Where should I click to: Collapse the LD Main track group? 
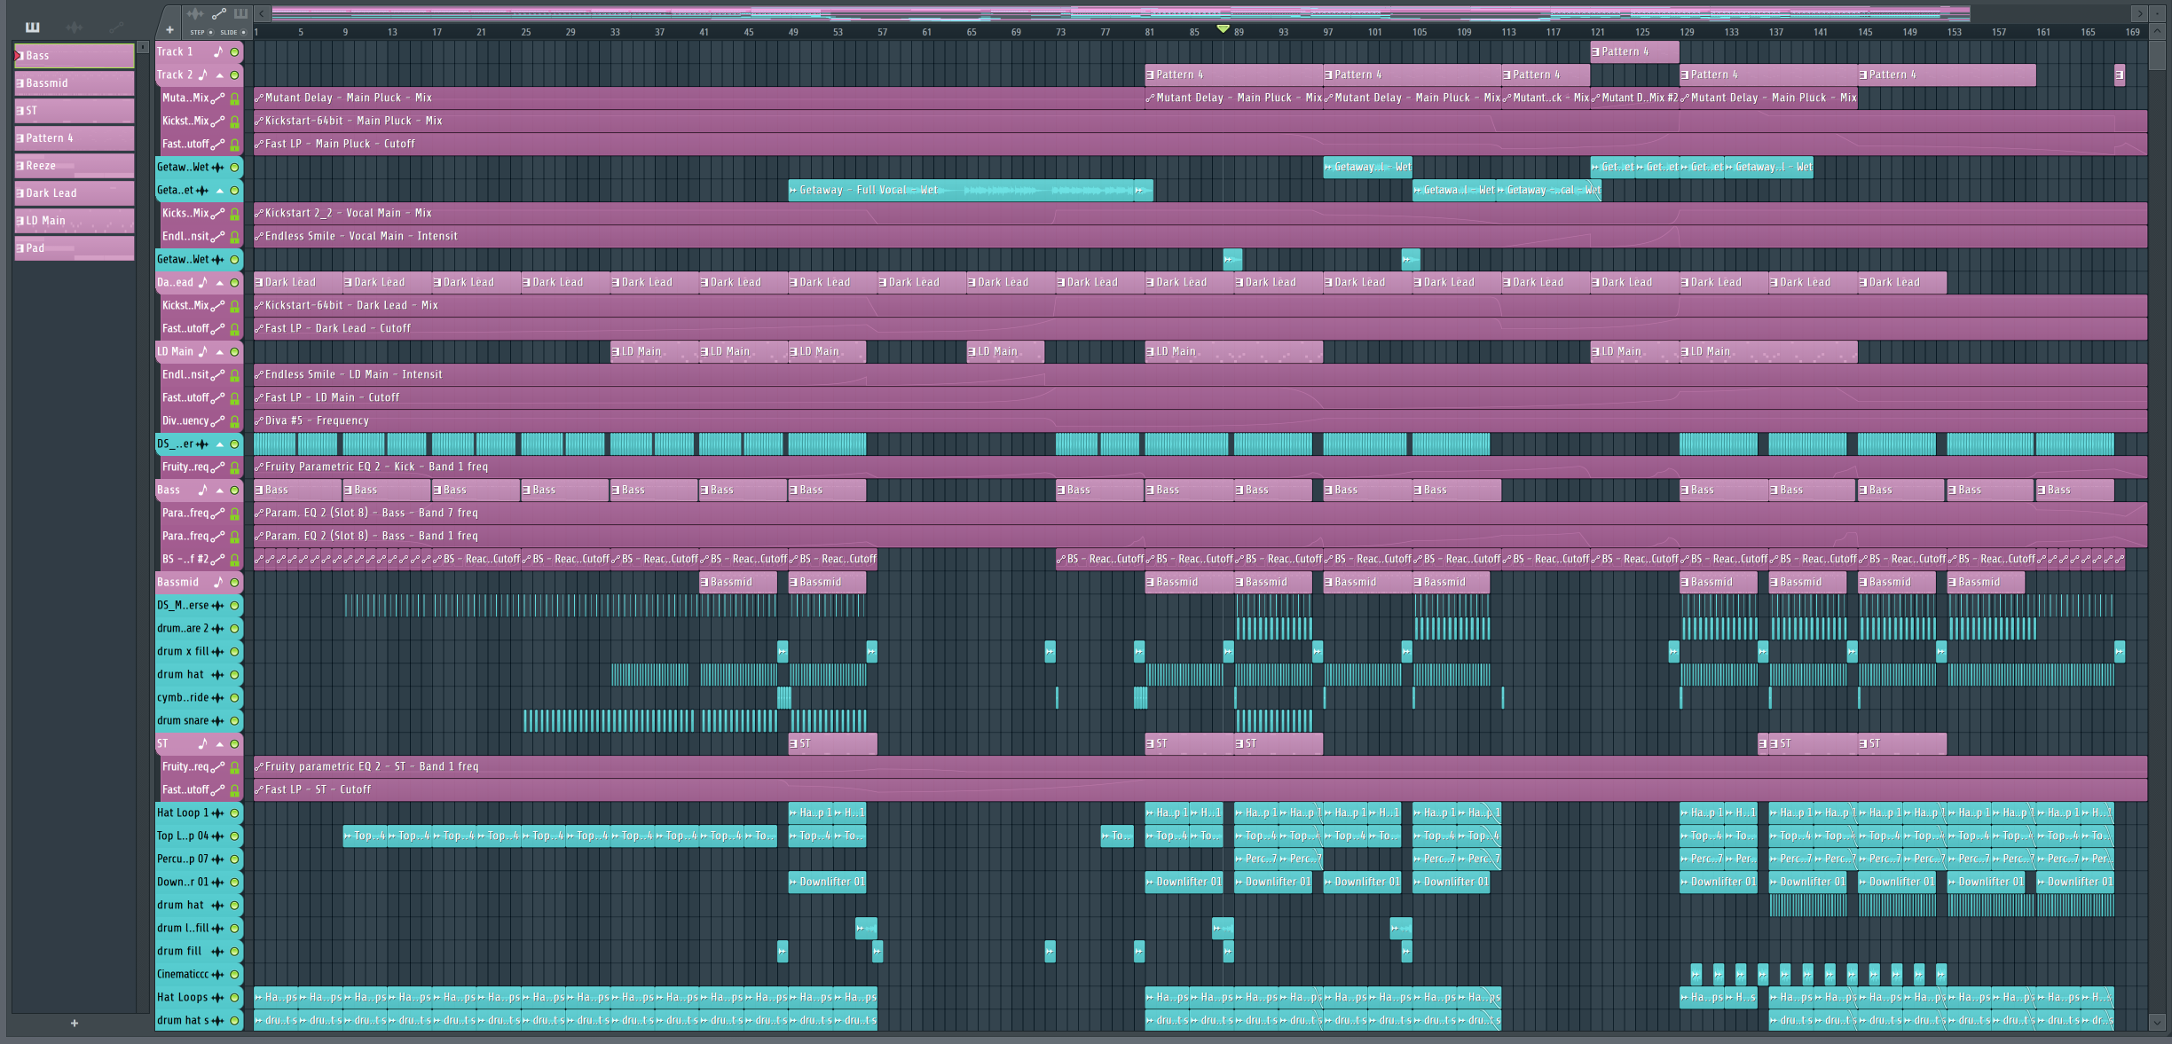click(x=220, y=351)
